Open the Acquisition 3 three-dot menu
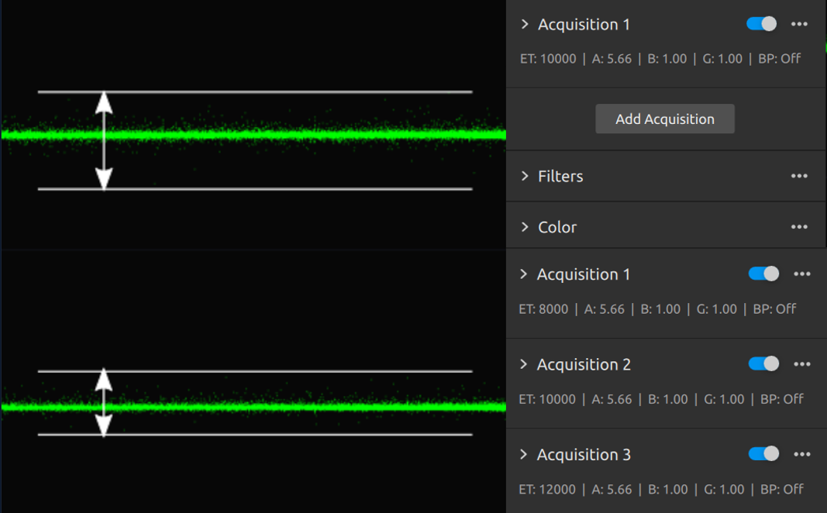827x513 pixels. 801,454
